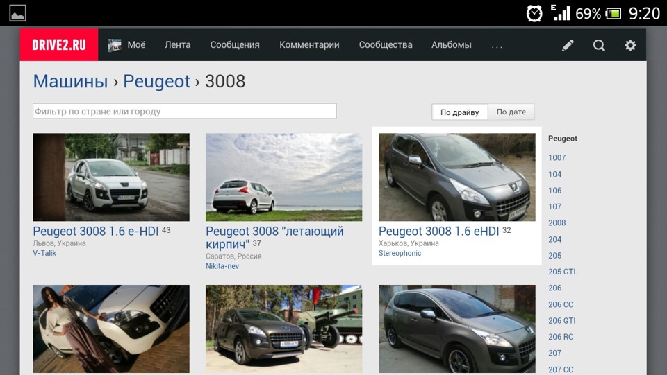
Task: Click the profile avatar next to Моё
Action: pos(114,45)
